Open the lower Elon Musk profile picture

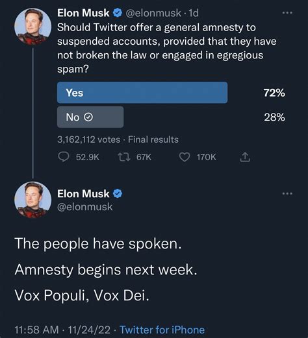[32, 200]
